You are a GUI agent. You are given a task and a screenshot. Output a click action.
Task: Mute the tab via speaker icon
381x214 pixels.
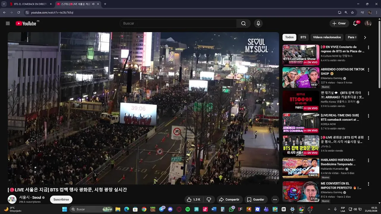pyautogui.click(x=93, y=4)
